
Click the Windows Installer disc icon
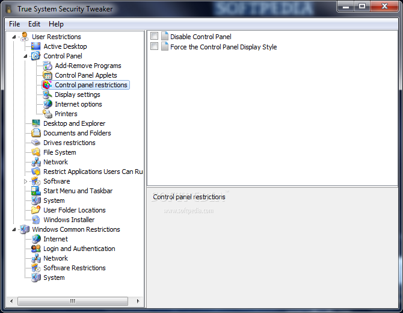(x=35, y=220)
